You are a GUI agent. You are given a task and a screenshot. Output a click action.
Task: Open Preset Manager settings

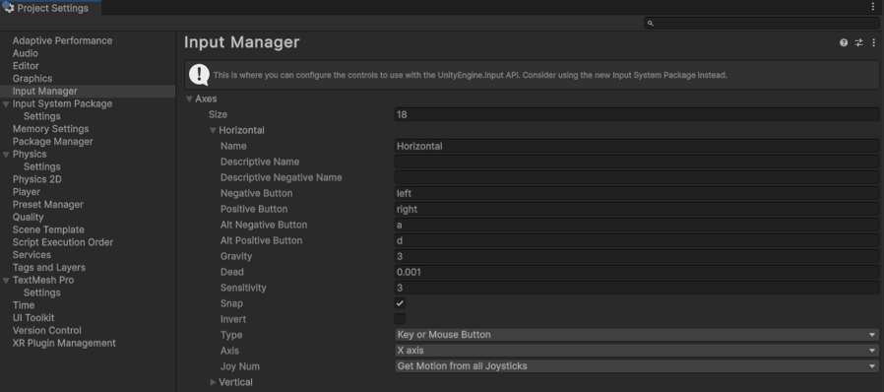pyautogui.click(x=48, y=205)
